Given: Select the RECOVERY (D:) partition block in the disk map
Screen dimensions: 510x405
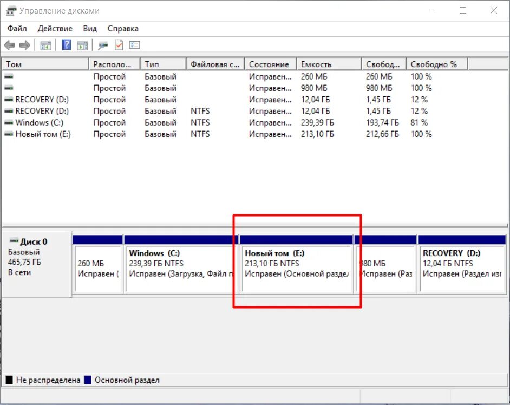Looking at the screenshot, I should [x=462, y=264].
